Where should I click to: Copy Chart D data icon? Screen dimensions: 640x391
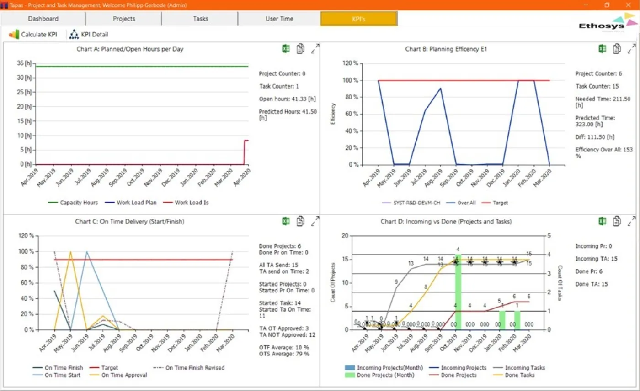(x=617, y=221)
